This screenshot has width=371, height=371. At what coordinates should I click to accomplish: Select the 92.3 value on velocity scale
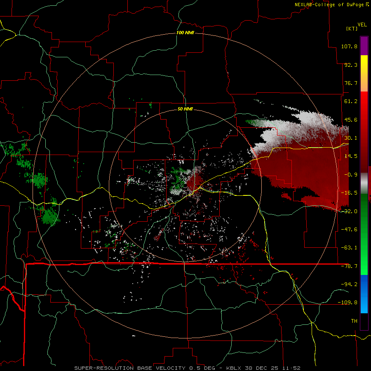tap(351, 65)
